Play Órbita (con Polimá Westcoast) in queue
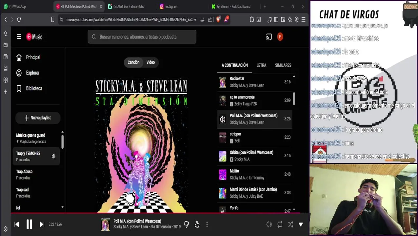This screenshot has width=418, height=236. click(255, 156)
